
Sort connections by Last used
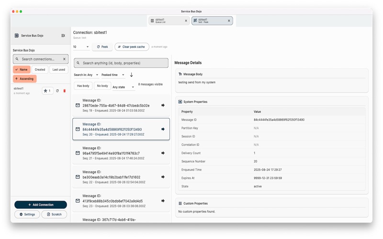click(58, 69)
